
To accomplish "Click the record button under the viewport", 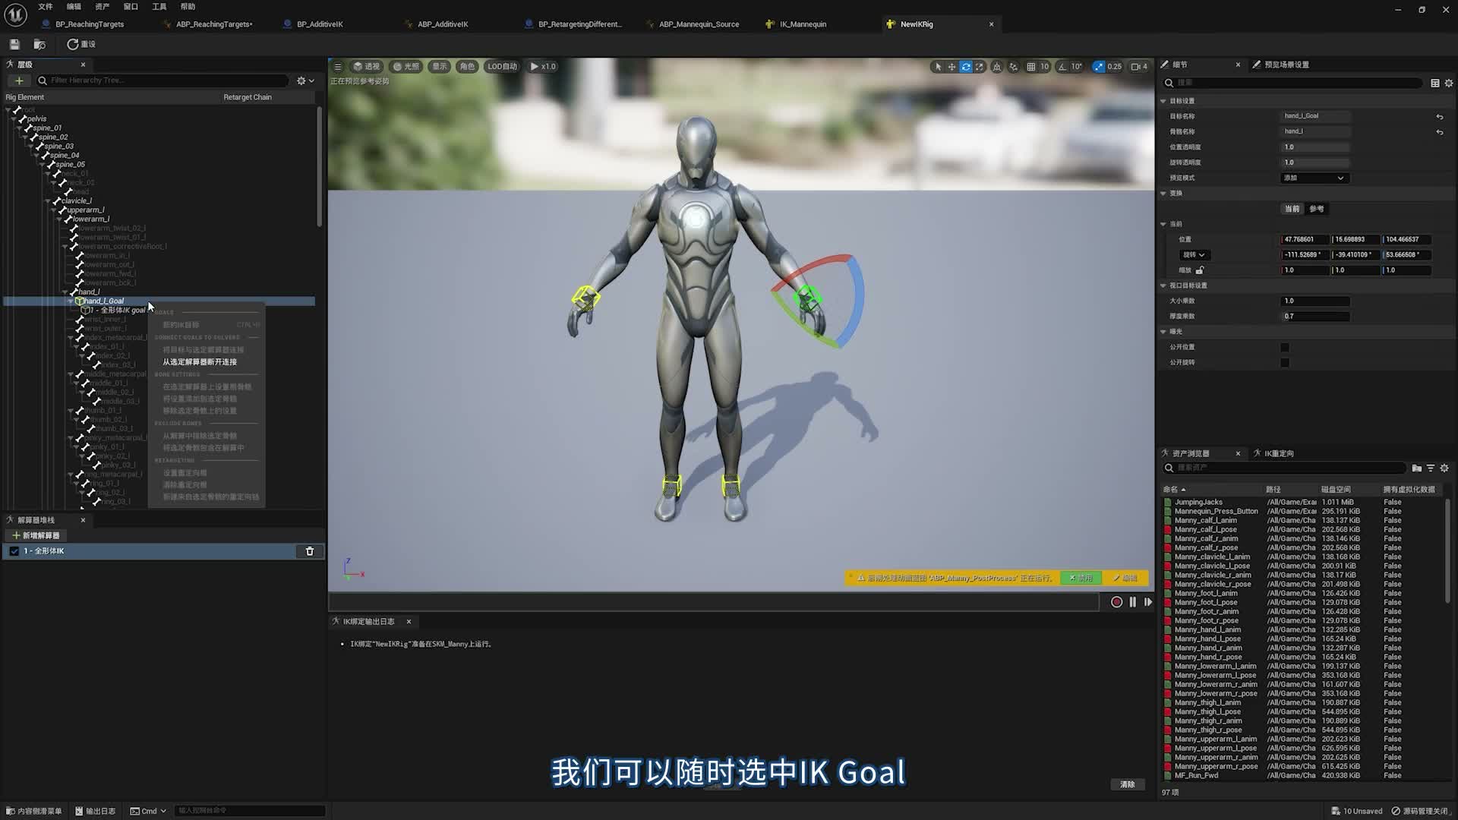I will [1116, 602].
